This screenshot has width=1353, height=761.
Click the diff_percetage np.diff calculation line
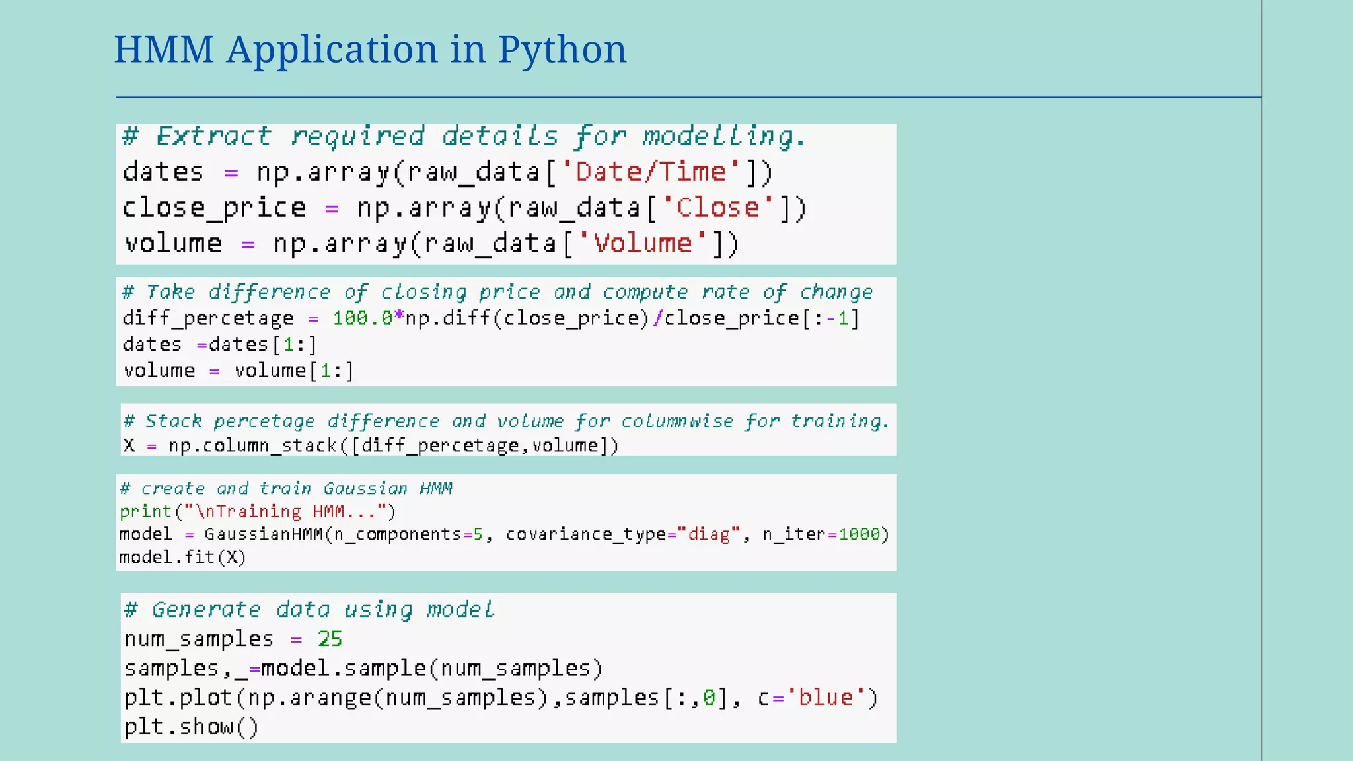pos(491,318)
